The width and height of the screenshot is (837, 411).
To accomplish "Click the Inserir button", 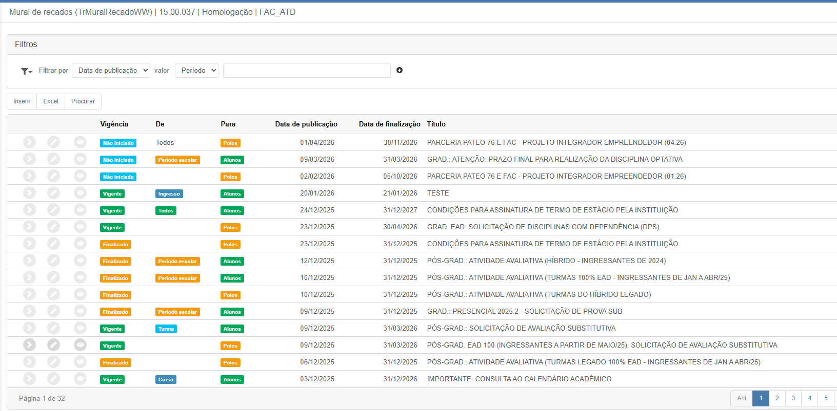I will (x=22, y=101).
